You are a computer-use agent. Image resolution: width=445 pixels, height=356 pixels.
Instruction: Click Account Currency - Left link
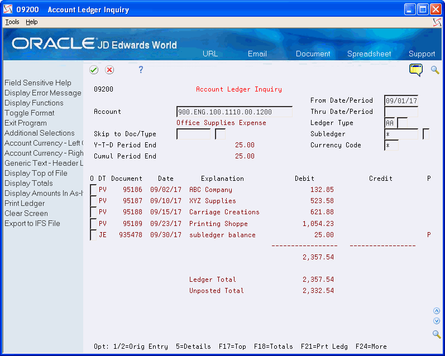point(44,143)
